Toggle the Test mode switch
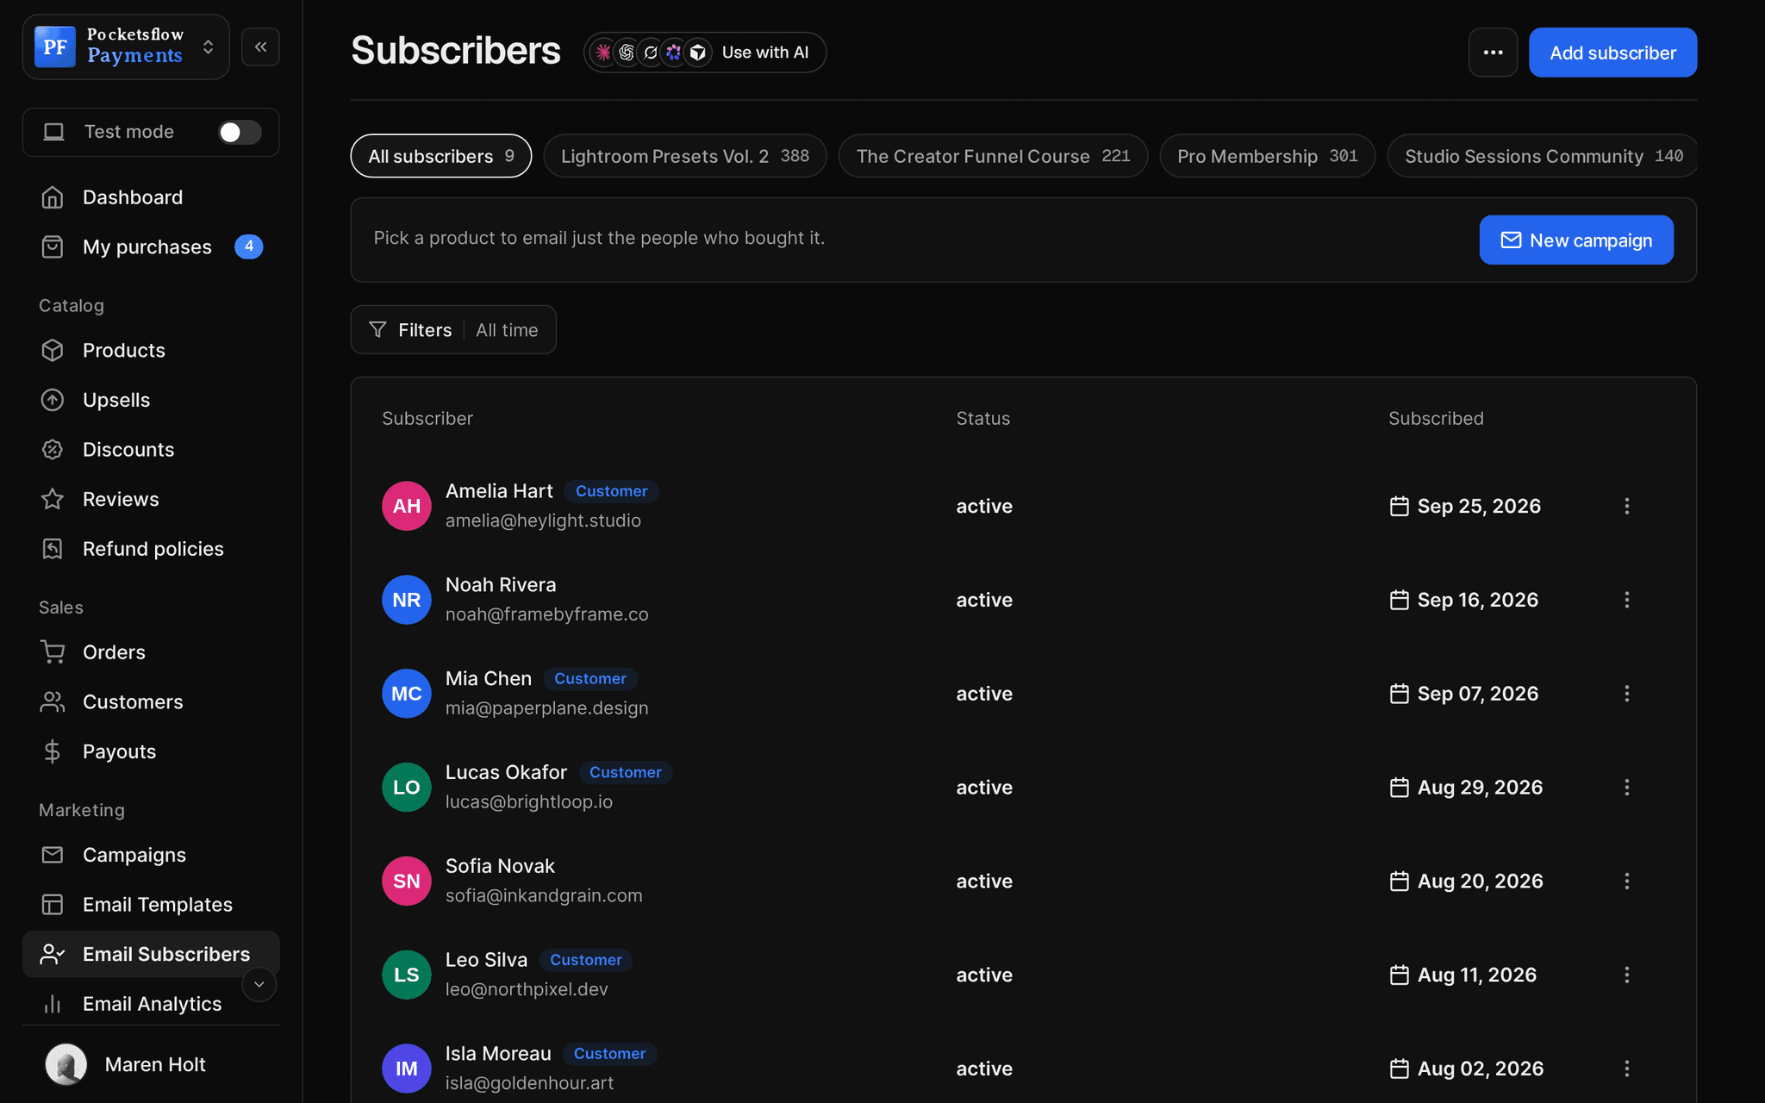1765x1103 pixels. click(x=240, y=132)
